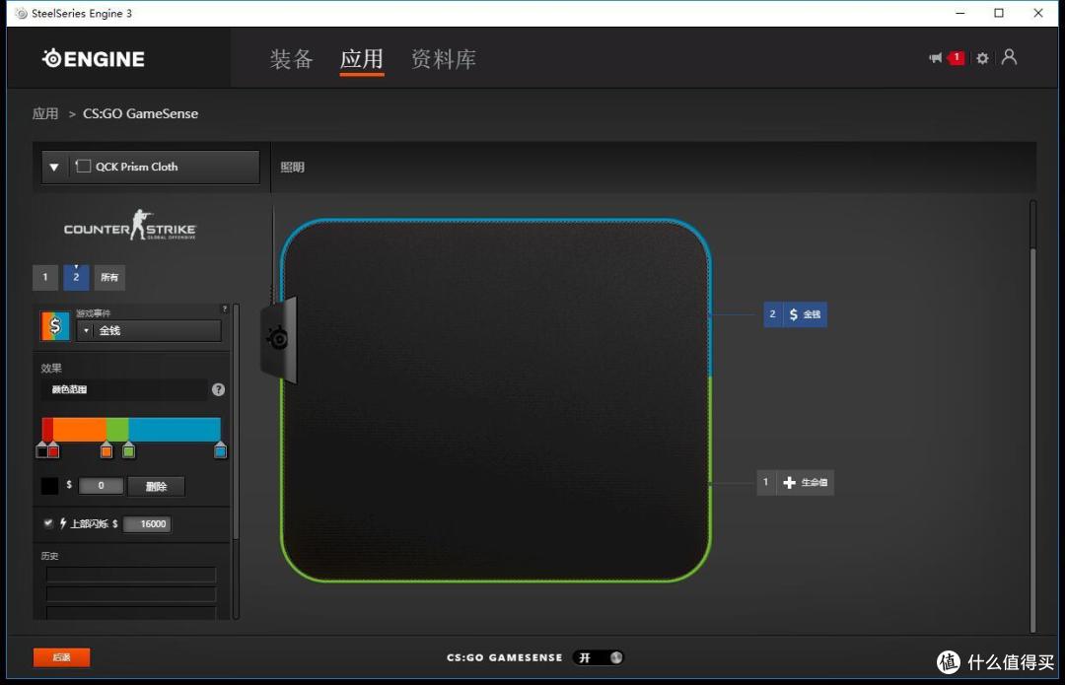Open the 游戏事件 dropdown showing 金钱
1065x685 pixels.
(x=149, y=330)
